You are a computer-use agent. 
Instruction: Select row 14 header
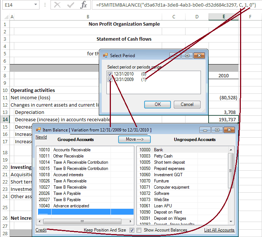tap(5, 119)
